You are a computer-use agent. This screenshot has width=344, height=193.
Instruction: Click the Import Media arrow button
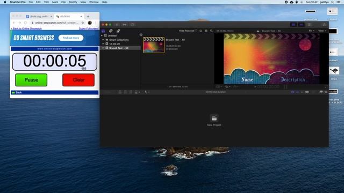(117, 25)
